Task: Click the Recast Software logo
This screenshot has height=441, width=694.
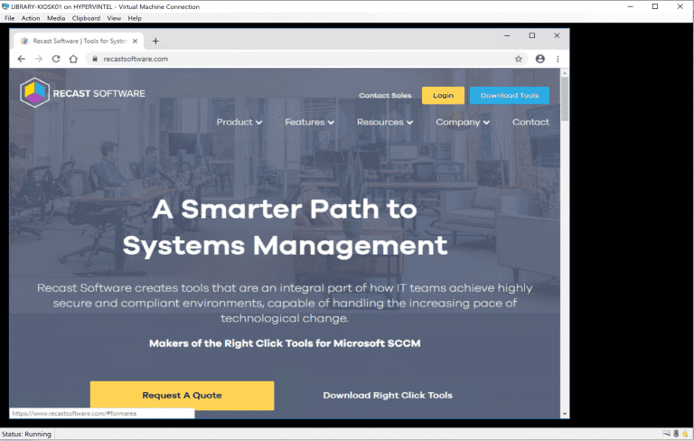Action: [82, 93]
